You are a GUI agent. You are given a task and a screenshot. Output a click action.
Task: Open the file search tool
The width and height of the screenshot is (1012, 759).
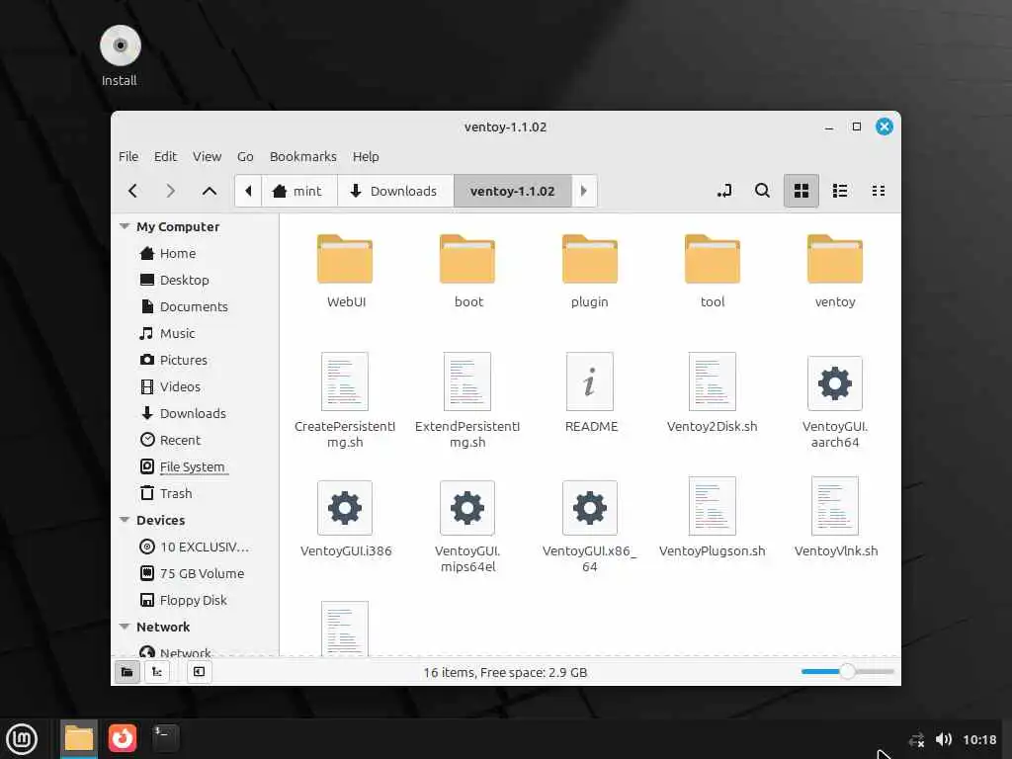point(762,191)
